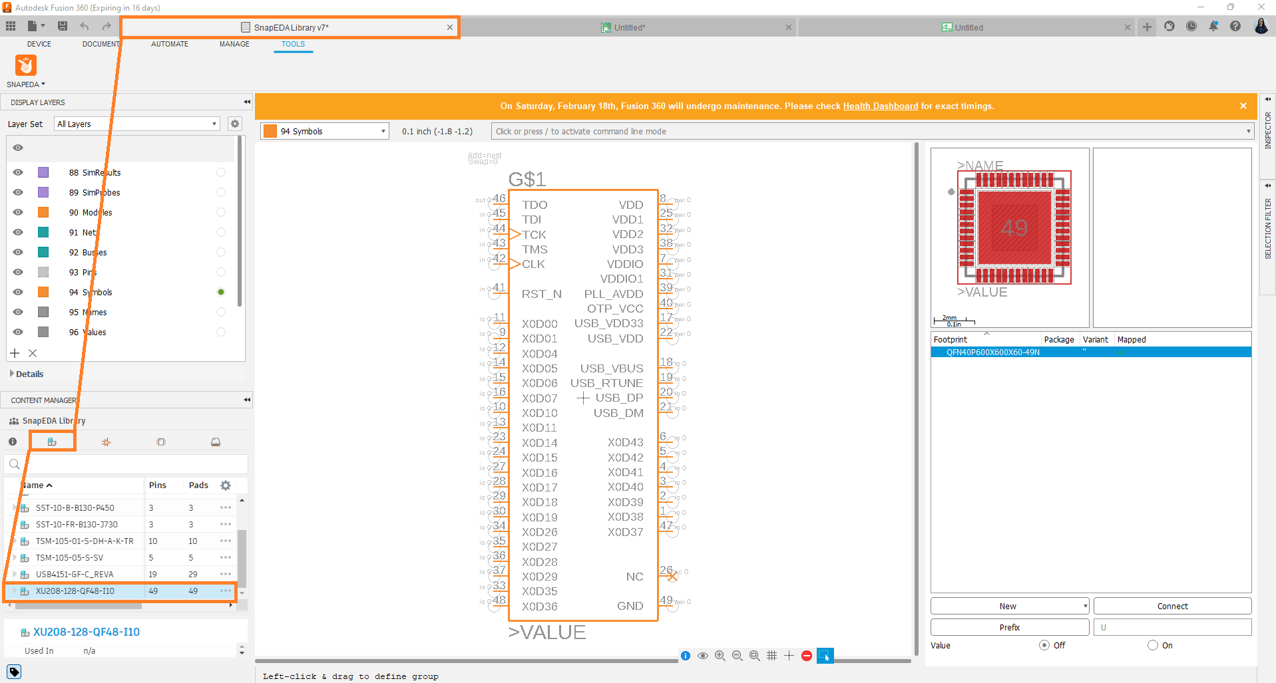Select the symbols icon in Content Manager

tap(106, 441)
